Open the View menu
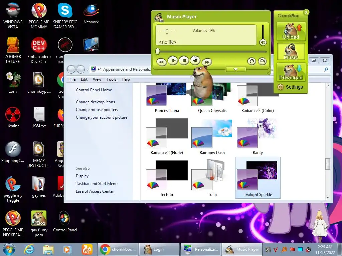The height and width of the screenshot is (256, 342). (97, 79)
